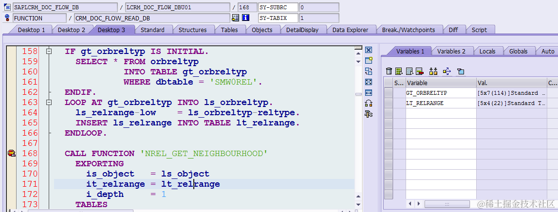This screenshot has height=212, width=558.
Task: Select the GT_ORBRELTYP row selector button
Action: coord(389,93)
